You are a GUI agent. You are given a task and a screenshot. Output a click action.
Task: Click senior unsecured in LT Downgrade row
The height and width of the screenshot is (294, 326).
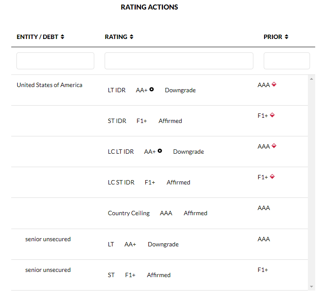[x=48, y=239]
